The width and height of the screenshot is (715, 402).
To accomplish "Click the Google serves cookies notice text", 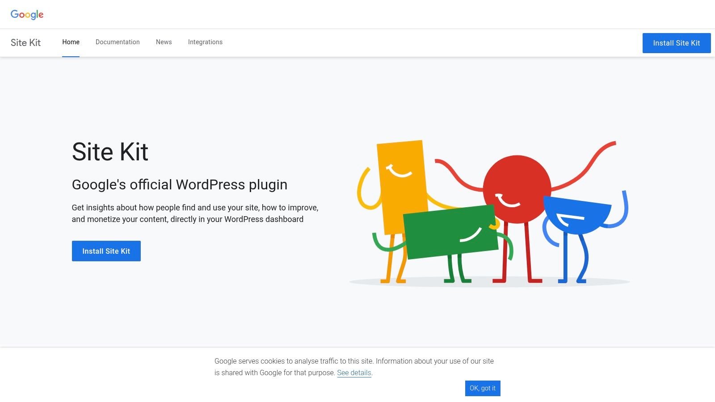I will coord(354,367).
